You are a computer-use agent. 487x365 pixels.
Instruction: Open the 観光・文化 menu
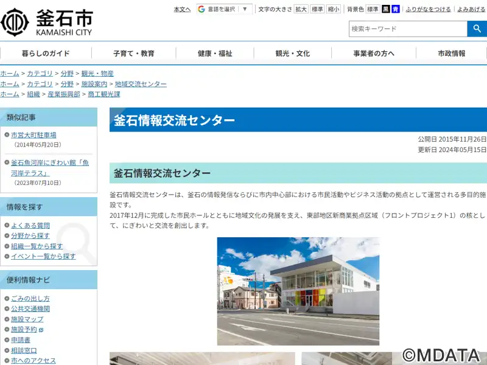pos(293,54)
